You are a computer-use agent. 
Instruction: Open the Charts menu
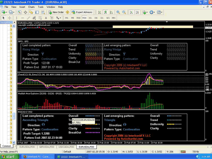31,7
